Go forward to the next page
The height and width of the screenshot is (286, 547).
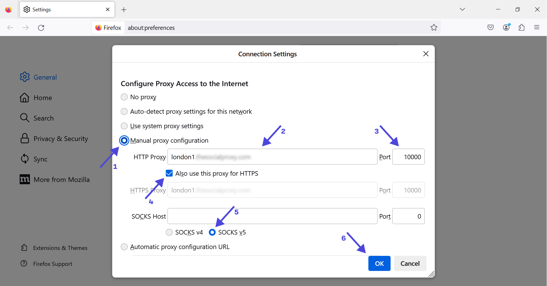click(26, 28)
